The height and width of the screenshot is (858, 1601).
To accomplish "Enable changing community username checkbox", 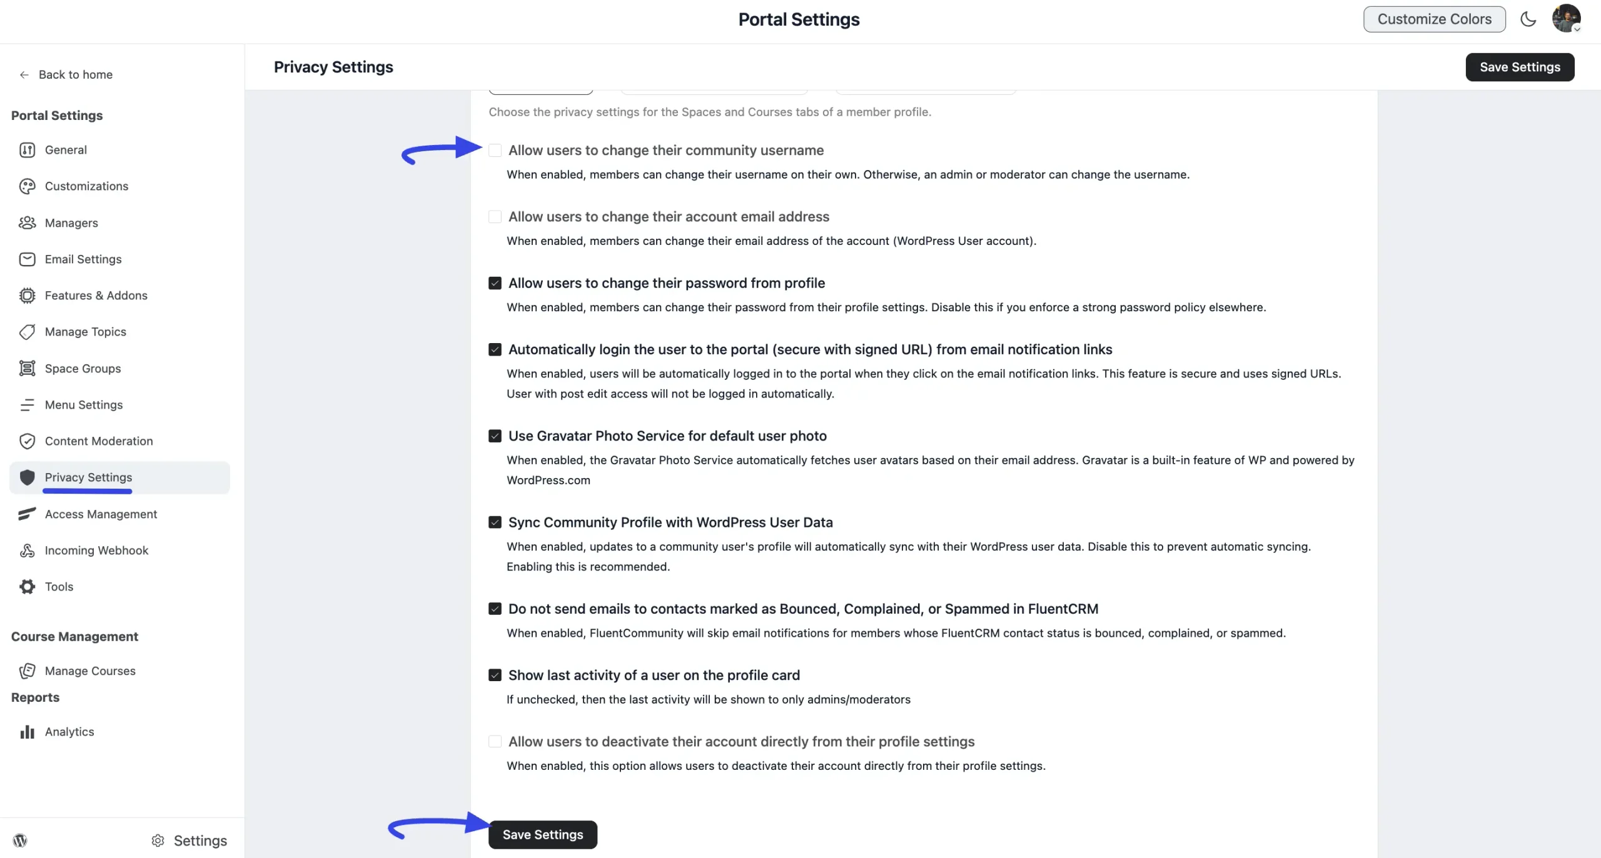I will [495, 151].
